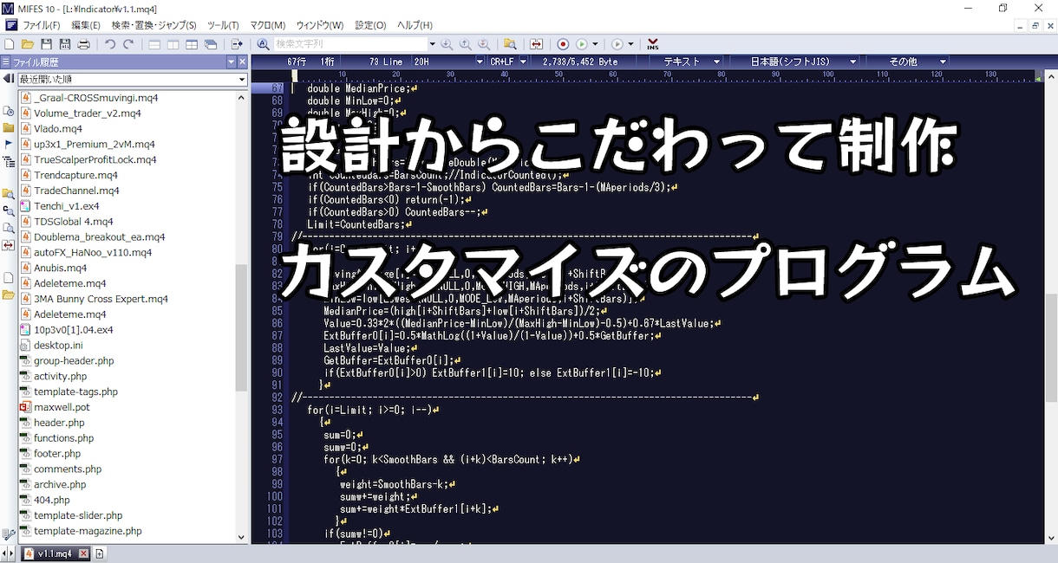This screenshot has height=563, width=1058.
Task: Expand the green play macro dropdown arrow
Action: (x=596, y=44)
